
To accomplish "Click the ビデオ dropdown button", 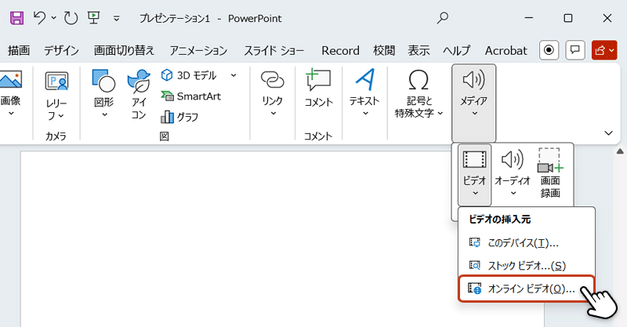I will click(x=474, y=174).
